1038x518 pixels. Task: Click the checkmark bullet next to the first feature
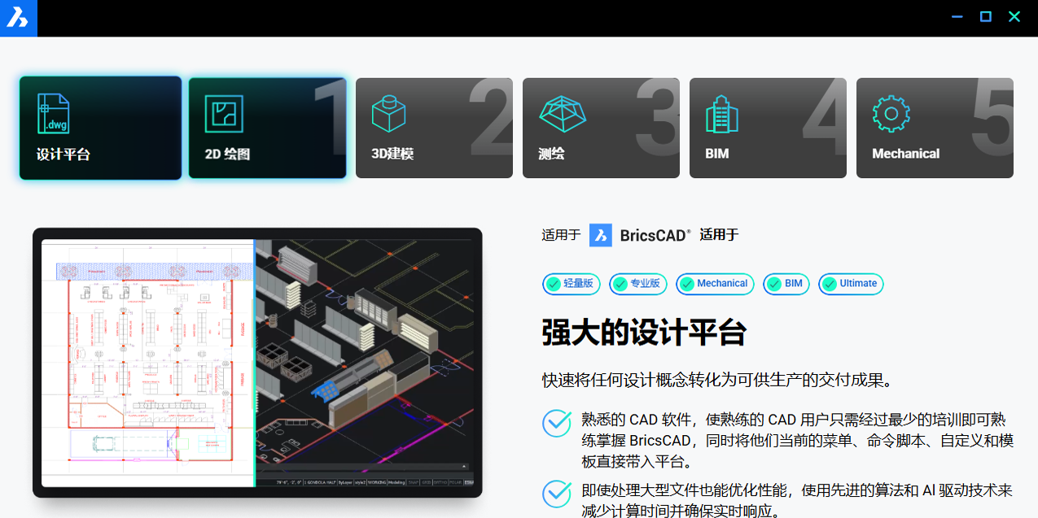click(556, 424)
